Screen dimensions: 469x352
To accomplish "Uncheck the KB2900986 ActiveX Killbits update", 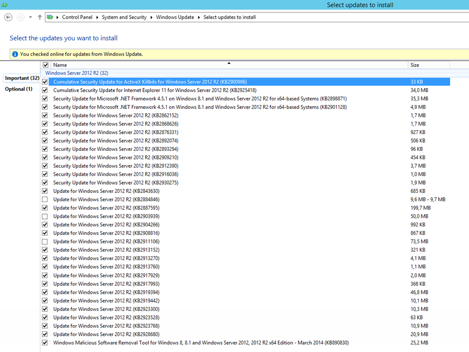I will point(45,82).
